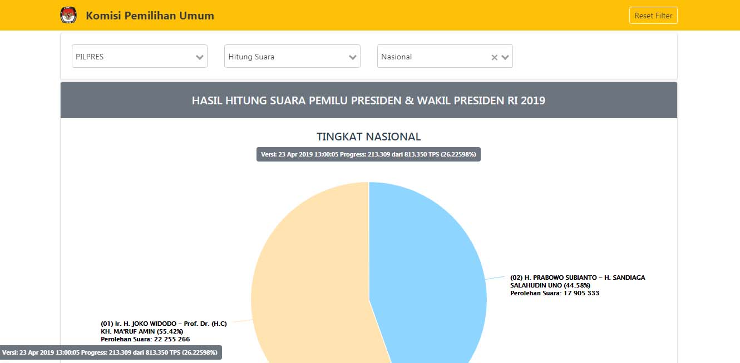This screenshot has height=363, width=740.
Task: Click the Komisi Pemilihan Umum site title
Action: 150,16
